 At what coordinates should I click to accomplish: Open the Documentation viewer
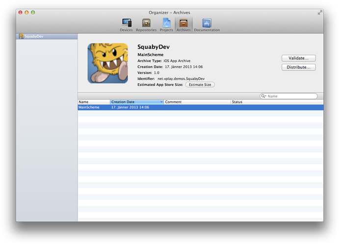207,24
